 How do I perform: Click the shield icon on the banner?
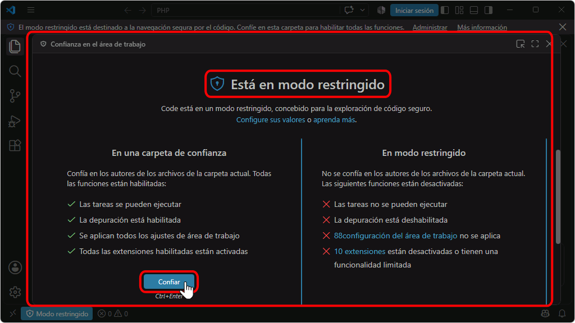coord(11,27)
